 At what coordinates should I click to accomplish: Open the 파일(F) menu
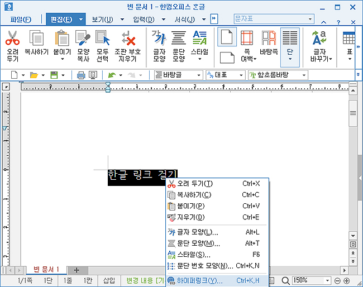21,20
